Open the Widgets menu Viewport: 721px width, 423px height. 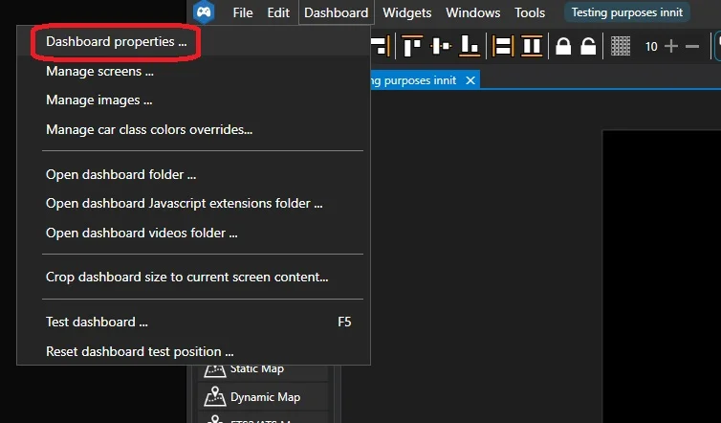coord(407,12)
